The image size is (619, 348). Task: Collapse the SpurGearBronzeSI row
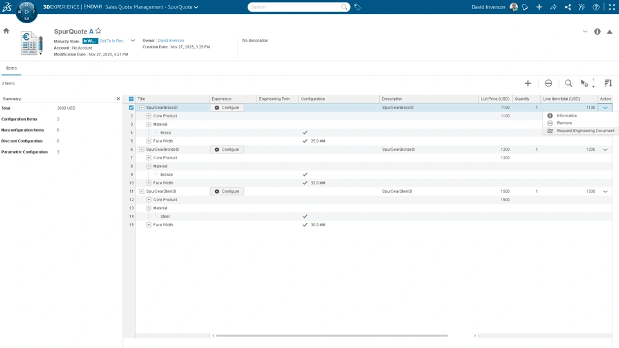pyautogui.click(x=142, y=149)
